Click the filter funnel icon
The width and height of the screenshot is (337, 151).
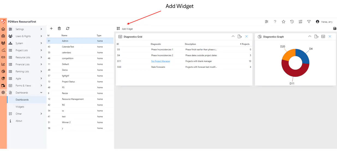309,22
